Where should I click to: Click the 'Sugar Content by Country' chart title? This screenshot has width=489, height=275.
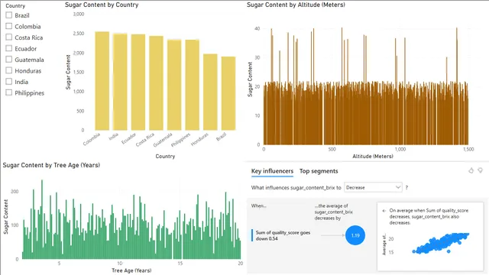[x=102, y=5]
